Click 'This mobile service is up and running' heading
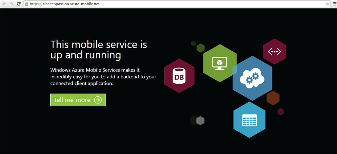 [x=99, y=50]
